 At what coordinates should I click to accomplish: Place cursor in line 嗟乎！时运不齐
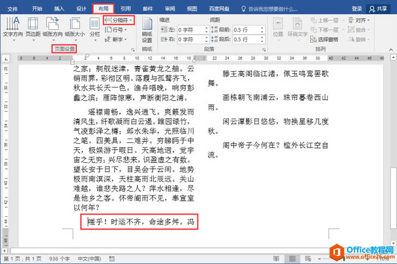pos(141,222)
